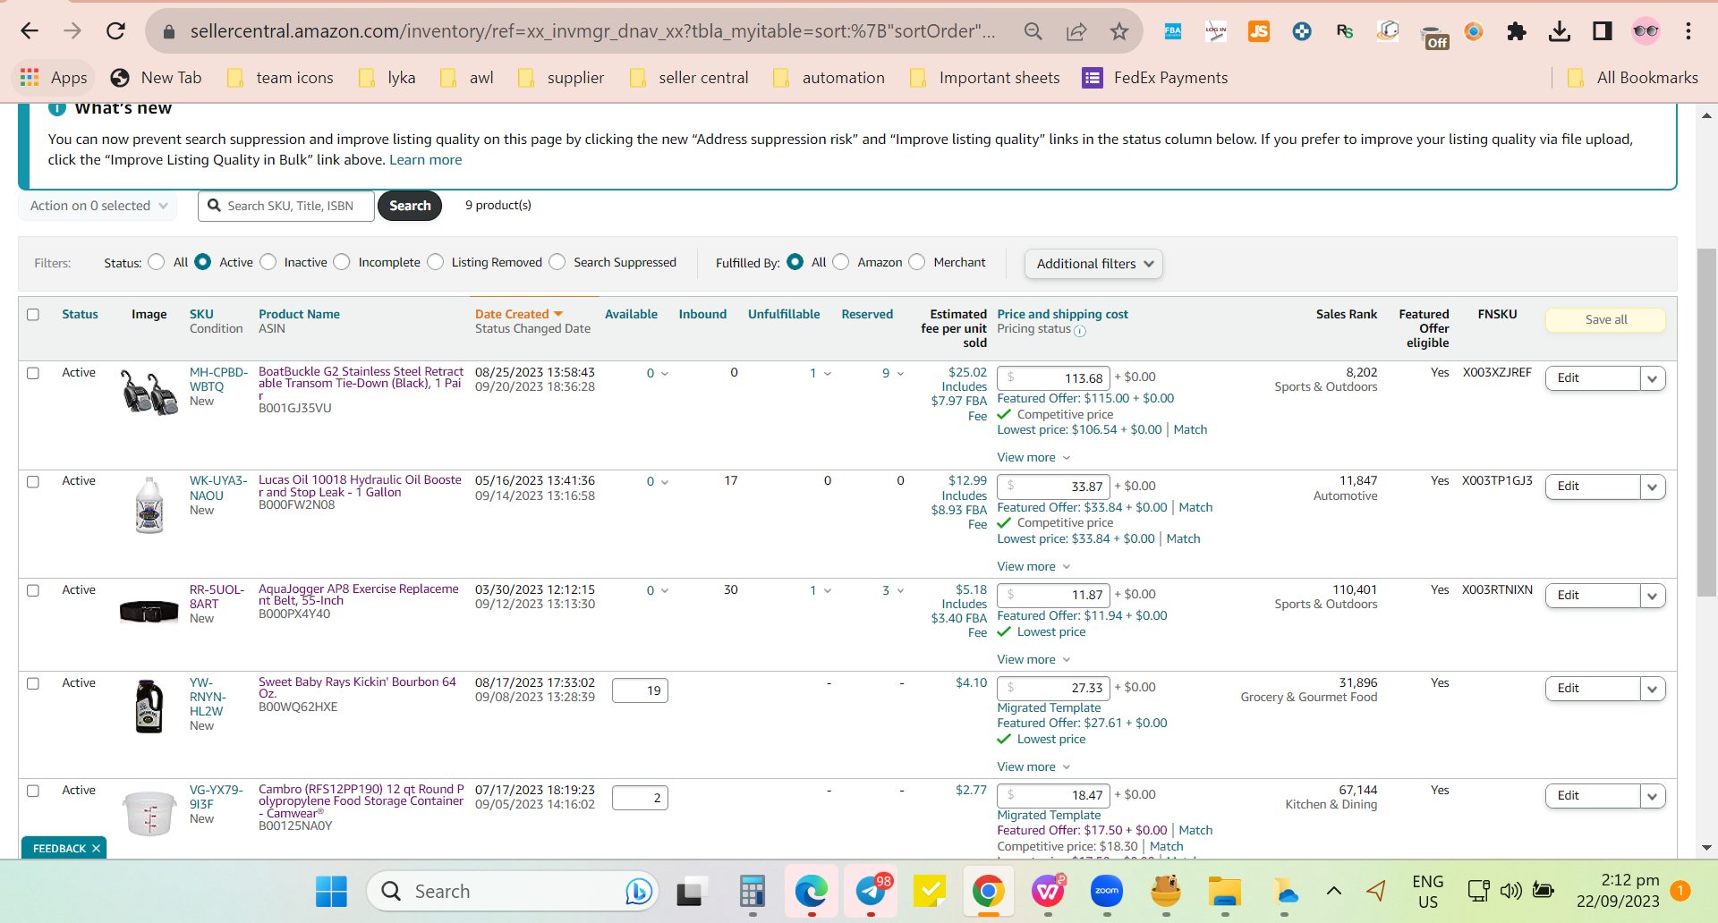Open Microsoft Edge from the taskbar
The image size is (1718, 923).
point(812,891)
